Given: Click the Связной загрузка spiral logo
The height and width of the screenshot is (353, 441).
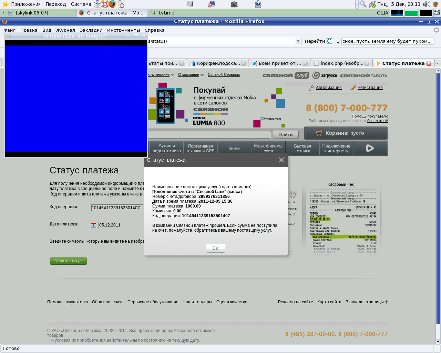Looking at the screenshot, I should (325, 75).
